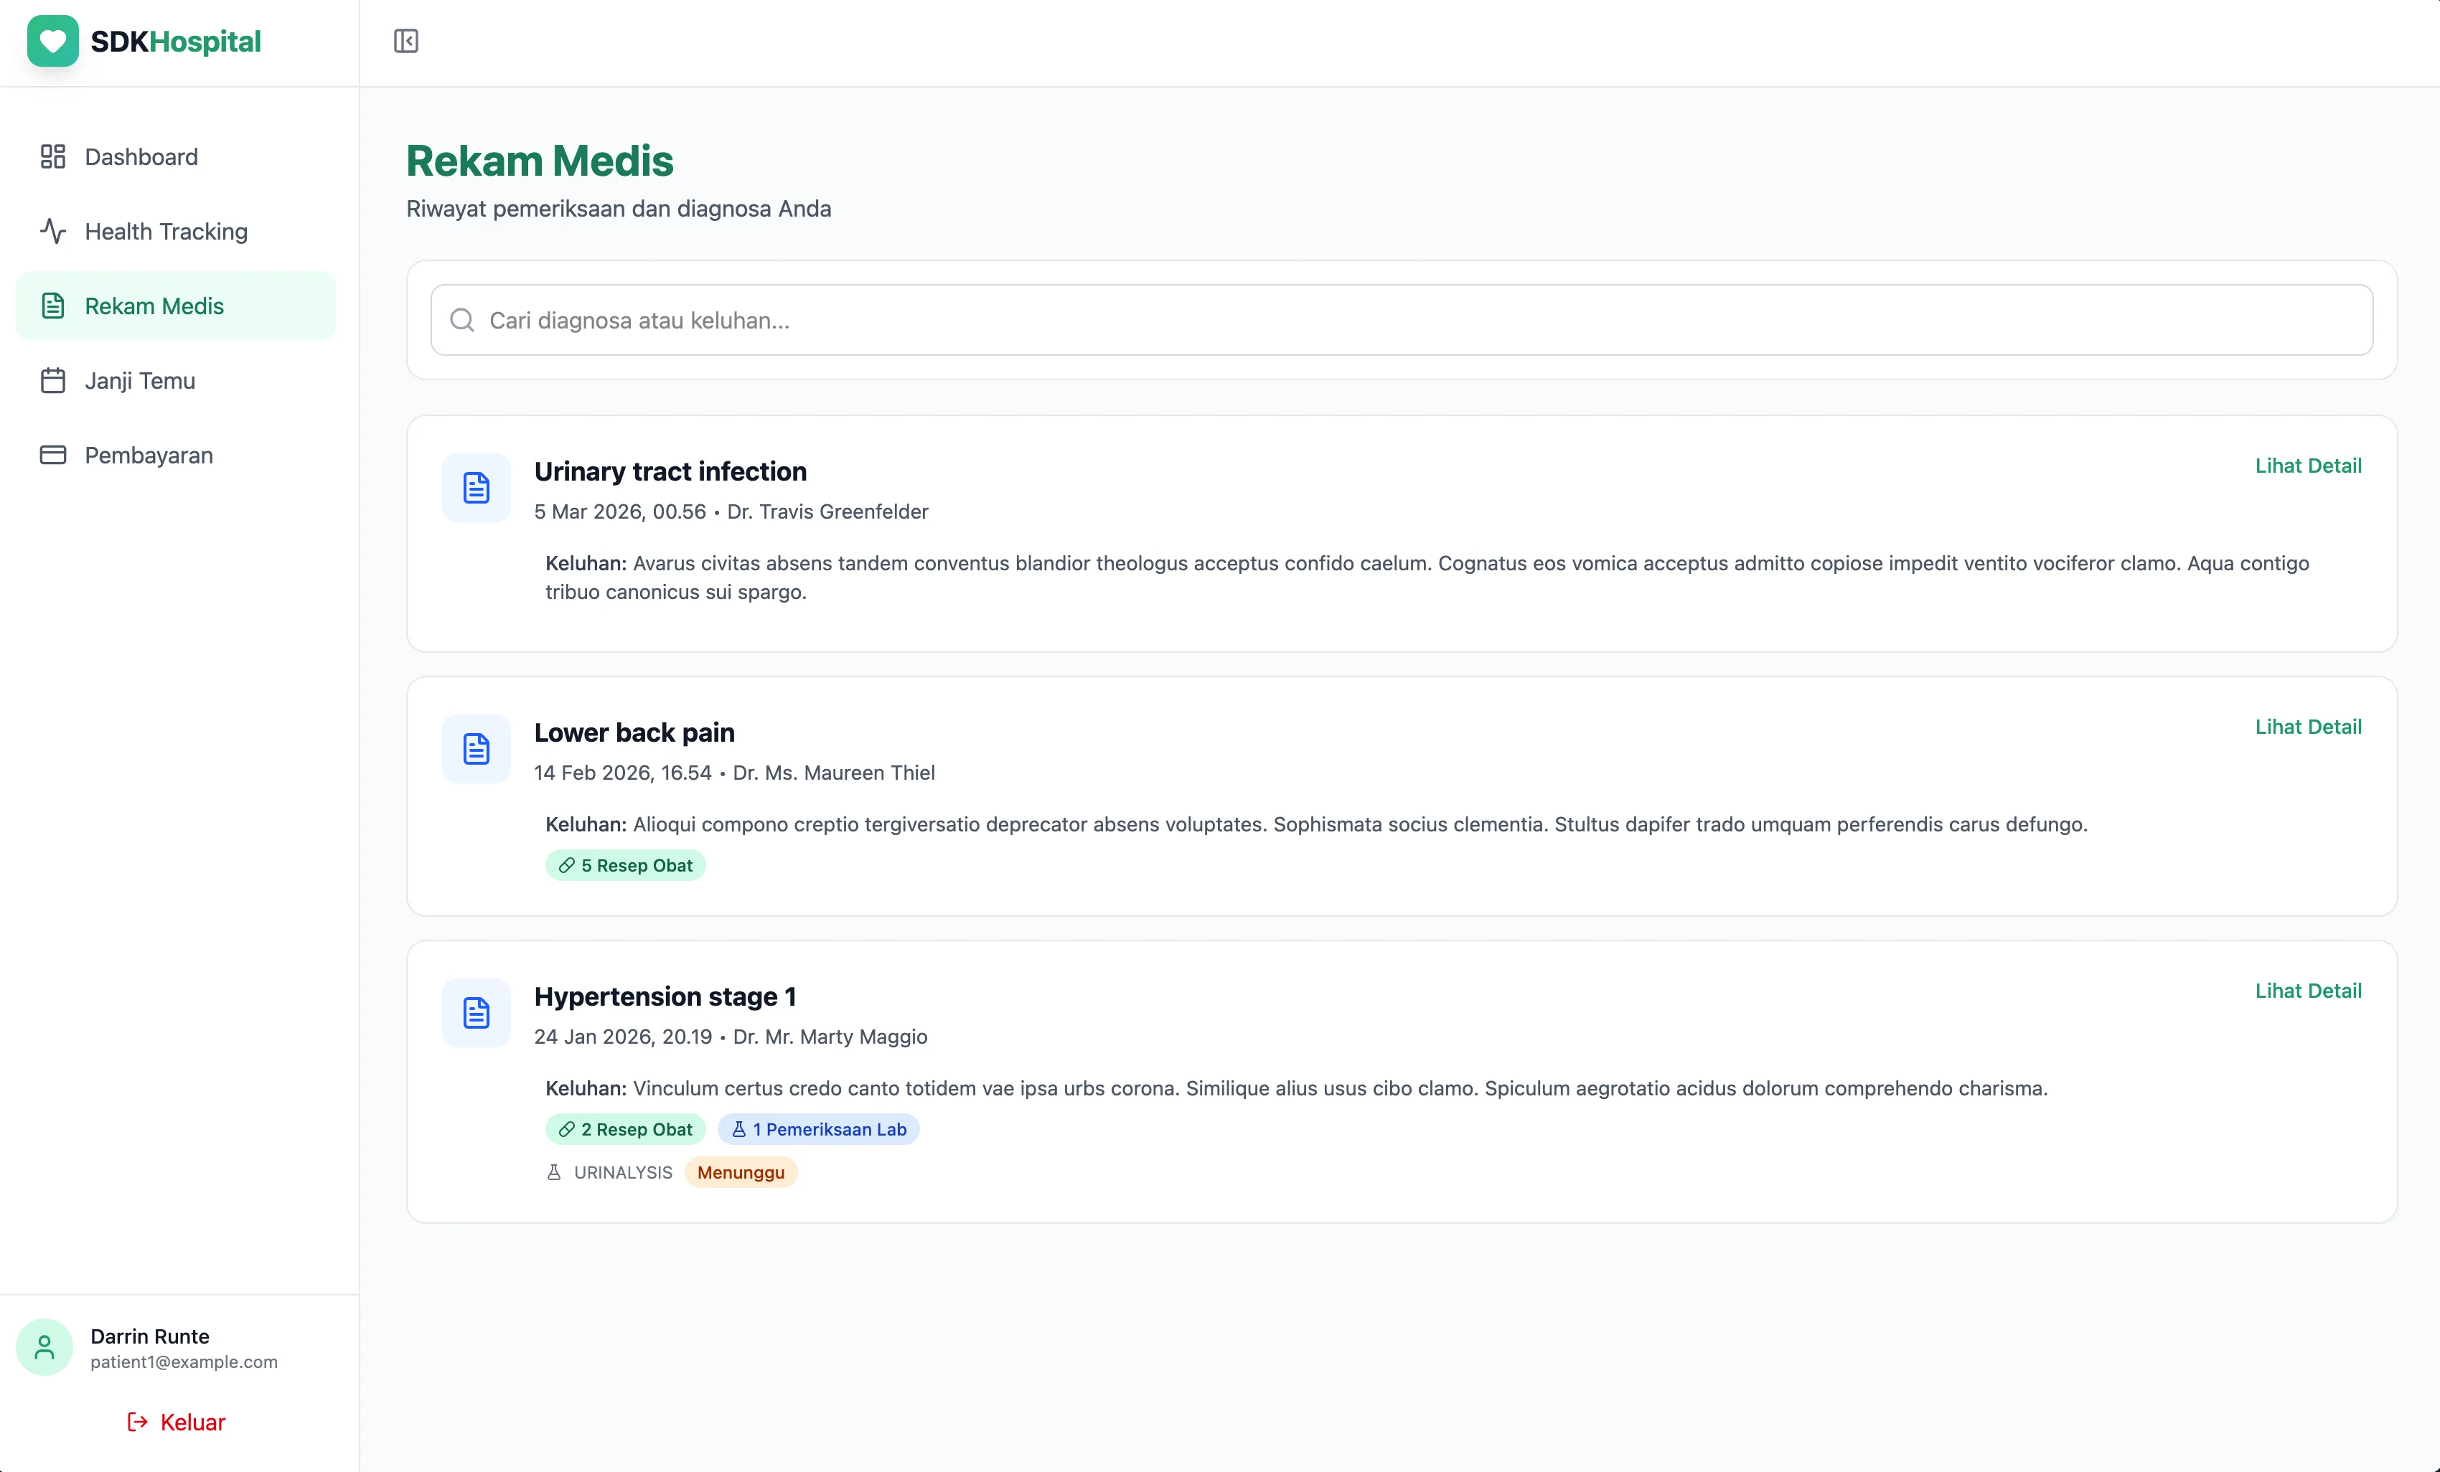Open the Dashboard menu item
The height and width of the screenshot is (1472, 2440).
pos(141,156)
